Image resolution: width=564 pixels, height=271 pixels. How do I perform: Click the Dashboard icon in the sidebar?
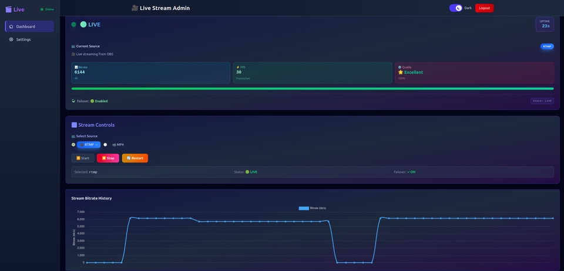(x=11, y=26)
